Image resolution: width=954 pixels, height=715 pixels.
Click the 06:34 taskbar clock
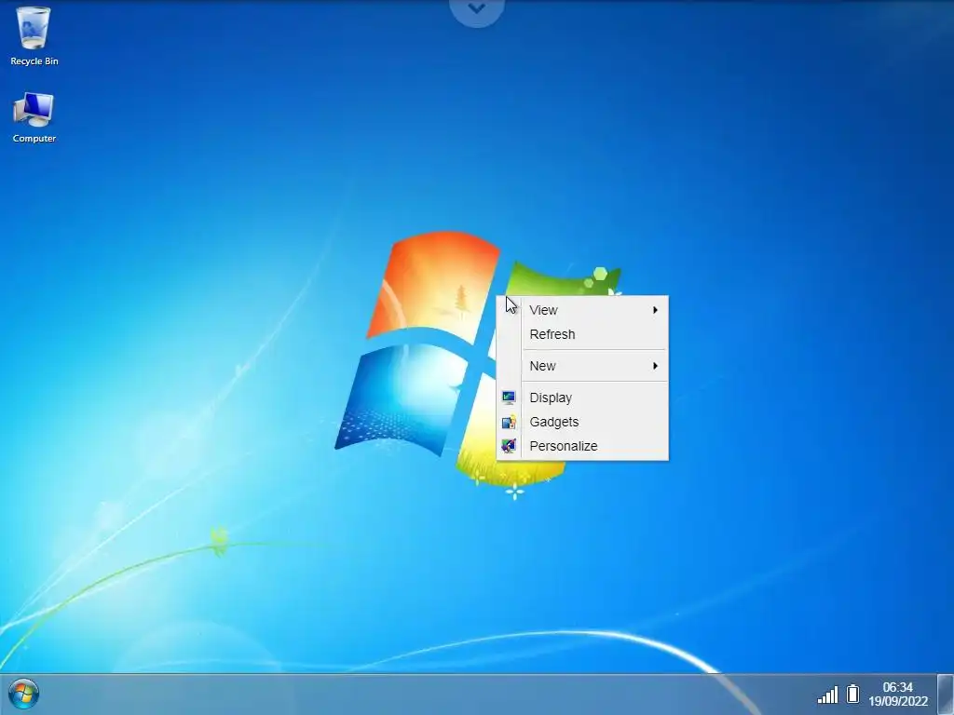coord(897,687)
